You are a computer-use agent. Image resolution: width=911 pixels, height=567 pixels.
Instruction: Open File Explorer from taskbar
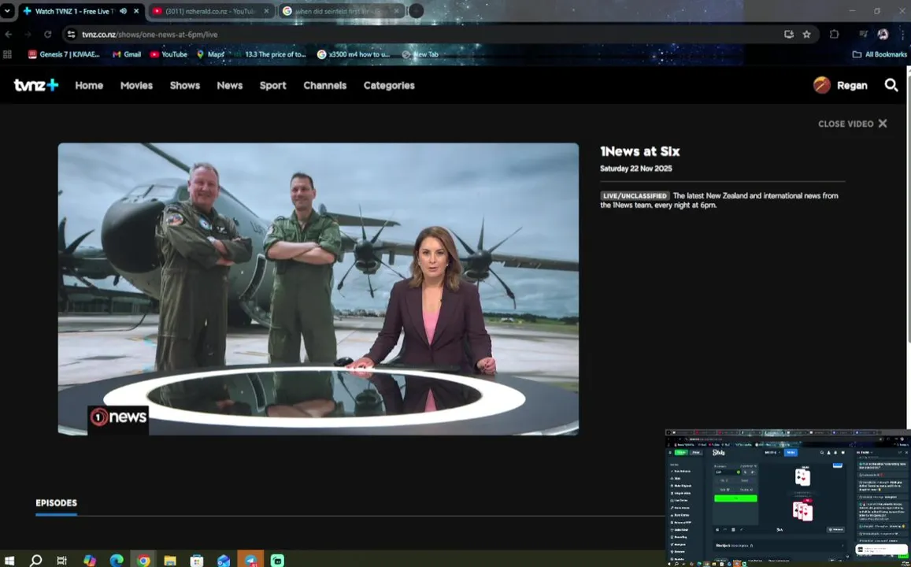coord(170,561)
